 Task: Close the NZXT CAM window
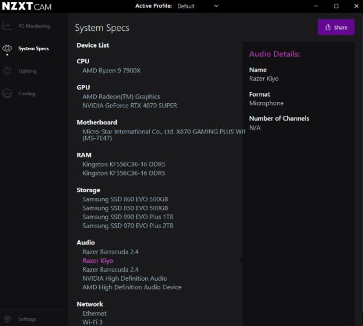coord(356,6)
